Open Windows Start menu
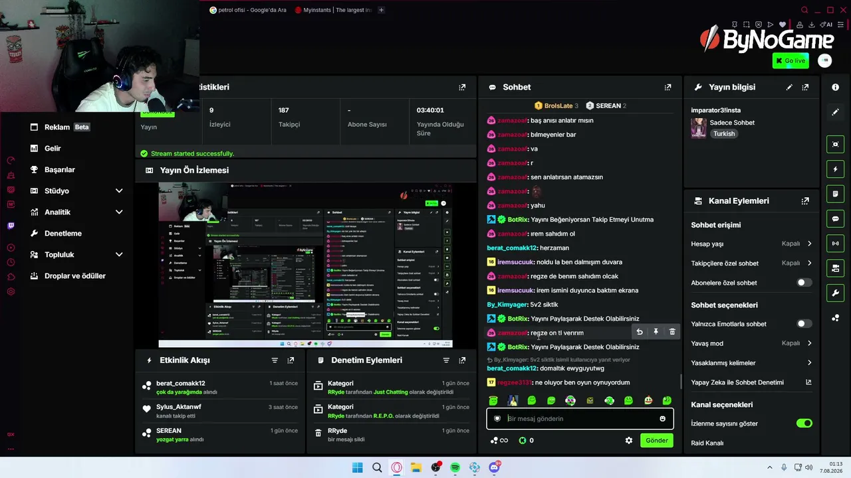The image size is (851, 478). point(357,467)
